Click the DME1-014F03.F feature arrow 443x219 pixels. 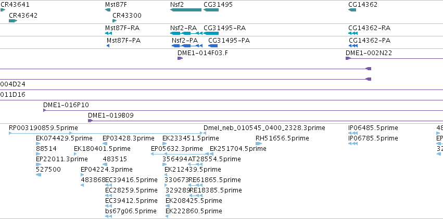point(180,58)
